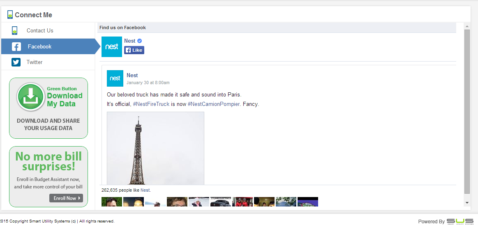Click the Facebook logo icon in sidebar
Viewport: 478px width, 227px height.
[x=16, y=46]
